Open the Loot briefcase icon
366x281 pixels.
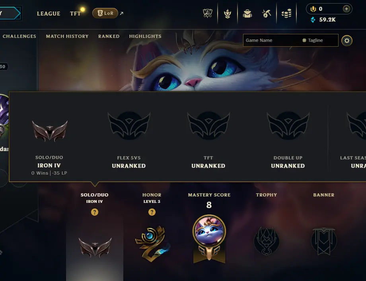coord(247,14)
